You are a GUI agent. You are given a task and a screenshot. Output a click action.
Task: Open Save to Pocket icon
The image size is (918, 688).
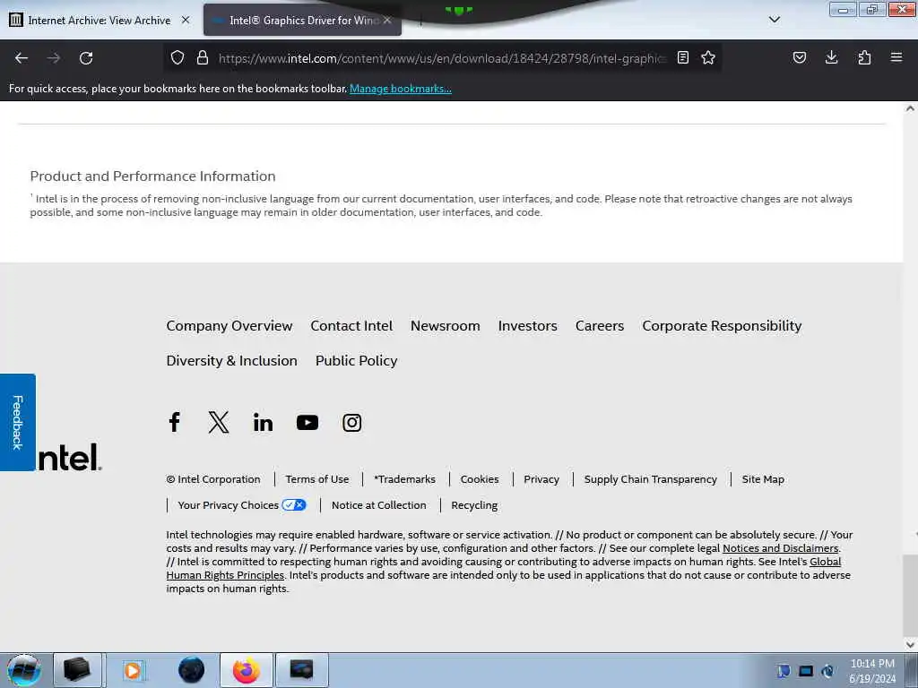coord(799,57)
